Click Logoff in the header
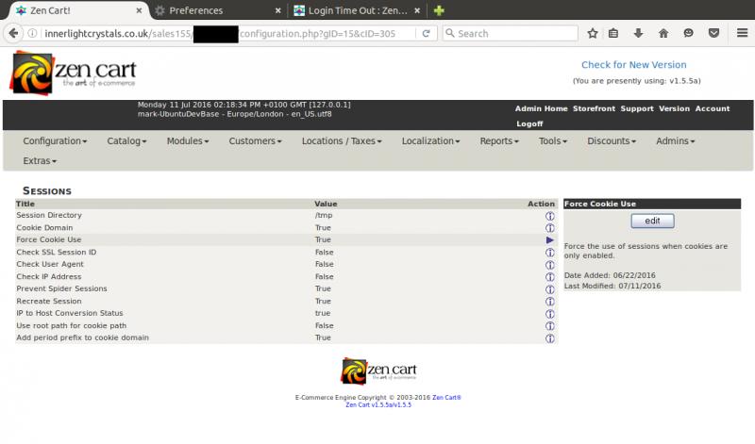The image size is (755, 444). pyautogui.click(x=529, y=123)
